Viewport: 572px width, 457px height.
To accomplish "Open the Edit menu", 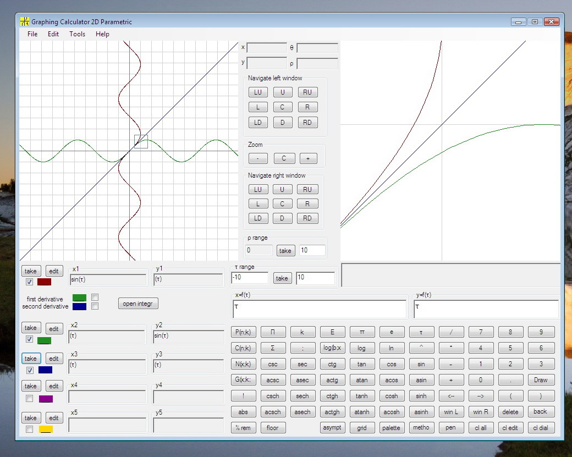I will point(53,34).
